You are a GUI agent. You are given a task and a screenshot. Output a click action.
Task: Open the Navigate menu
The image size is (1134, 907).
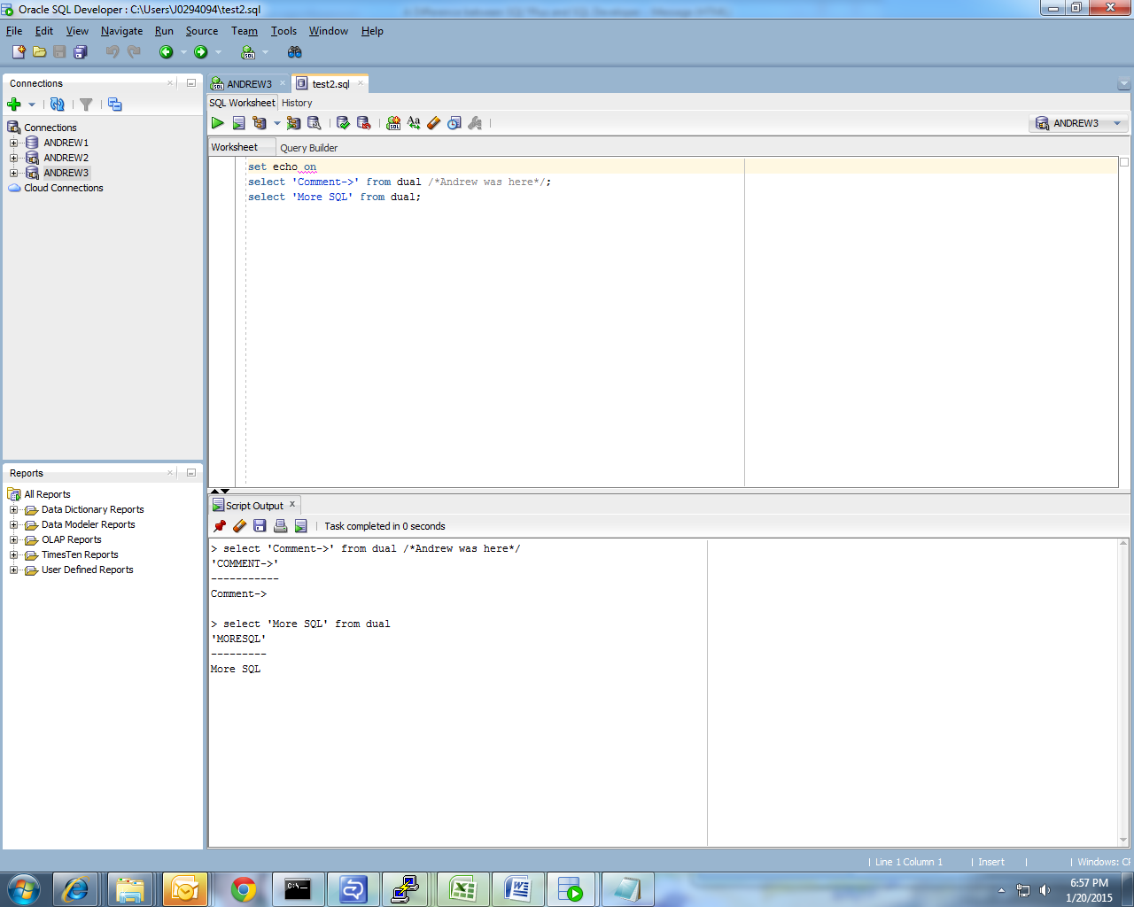click(x=121, y=31)
